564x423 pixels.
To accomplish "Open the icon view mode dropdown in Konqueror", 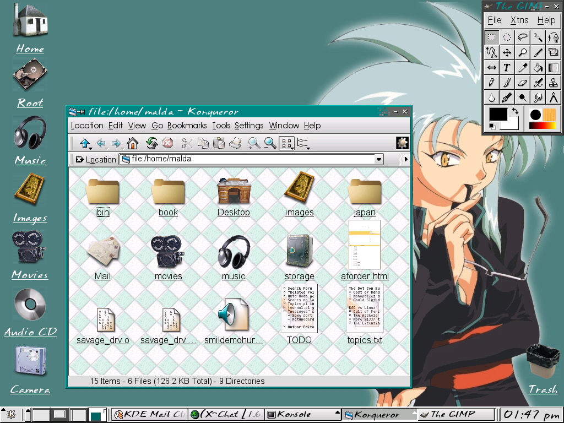I will coord(293,149).
